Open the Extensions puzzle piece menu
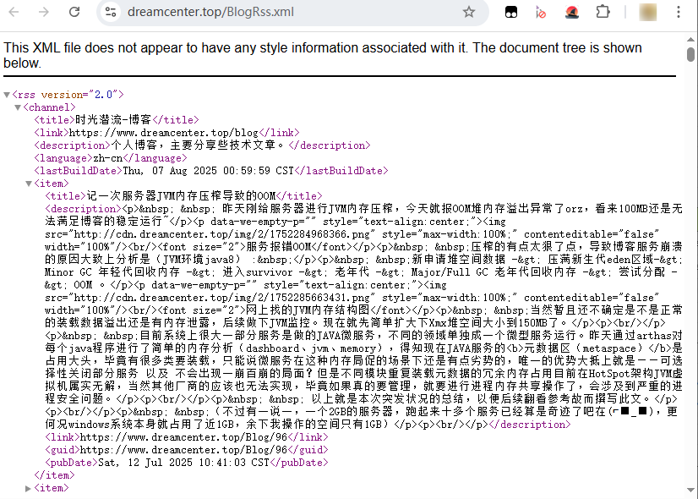Viewport: 698px width, 499px height. (x=603, y=12)
